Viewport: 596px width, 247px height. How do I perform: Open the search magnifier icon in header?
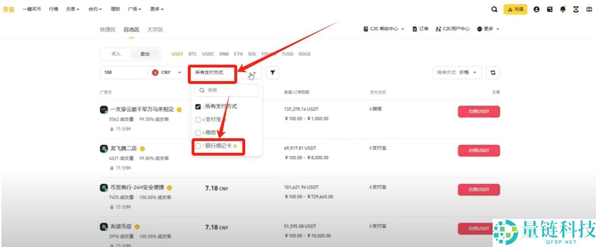click(494, 9)
